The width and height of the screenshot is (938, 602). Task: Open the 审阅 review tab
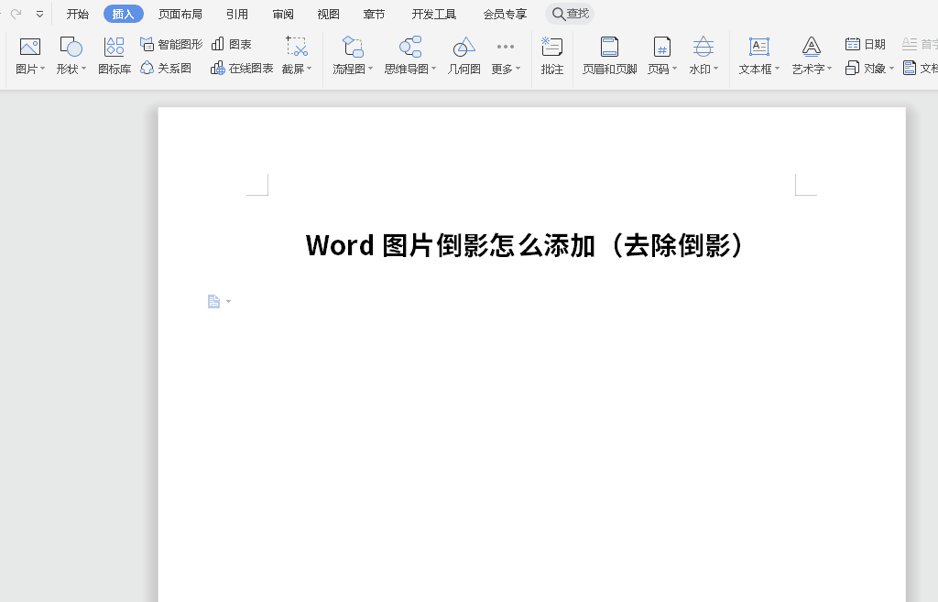tap(283, 14)
